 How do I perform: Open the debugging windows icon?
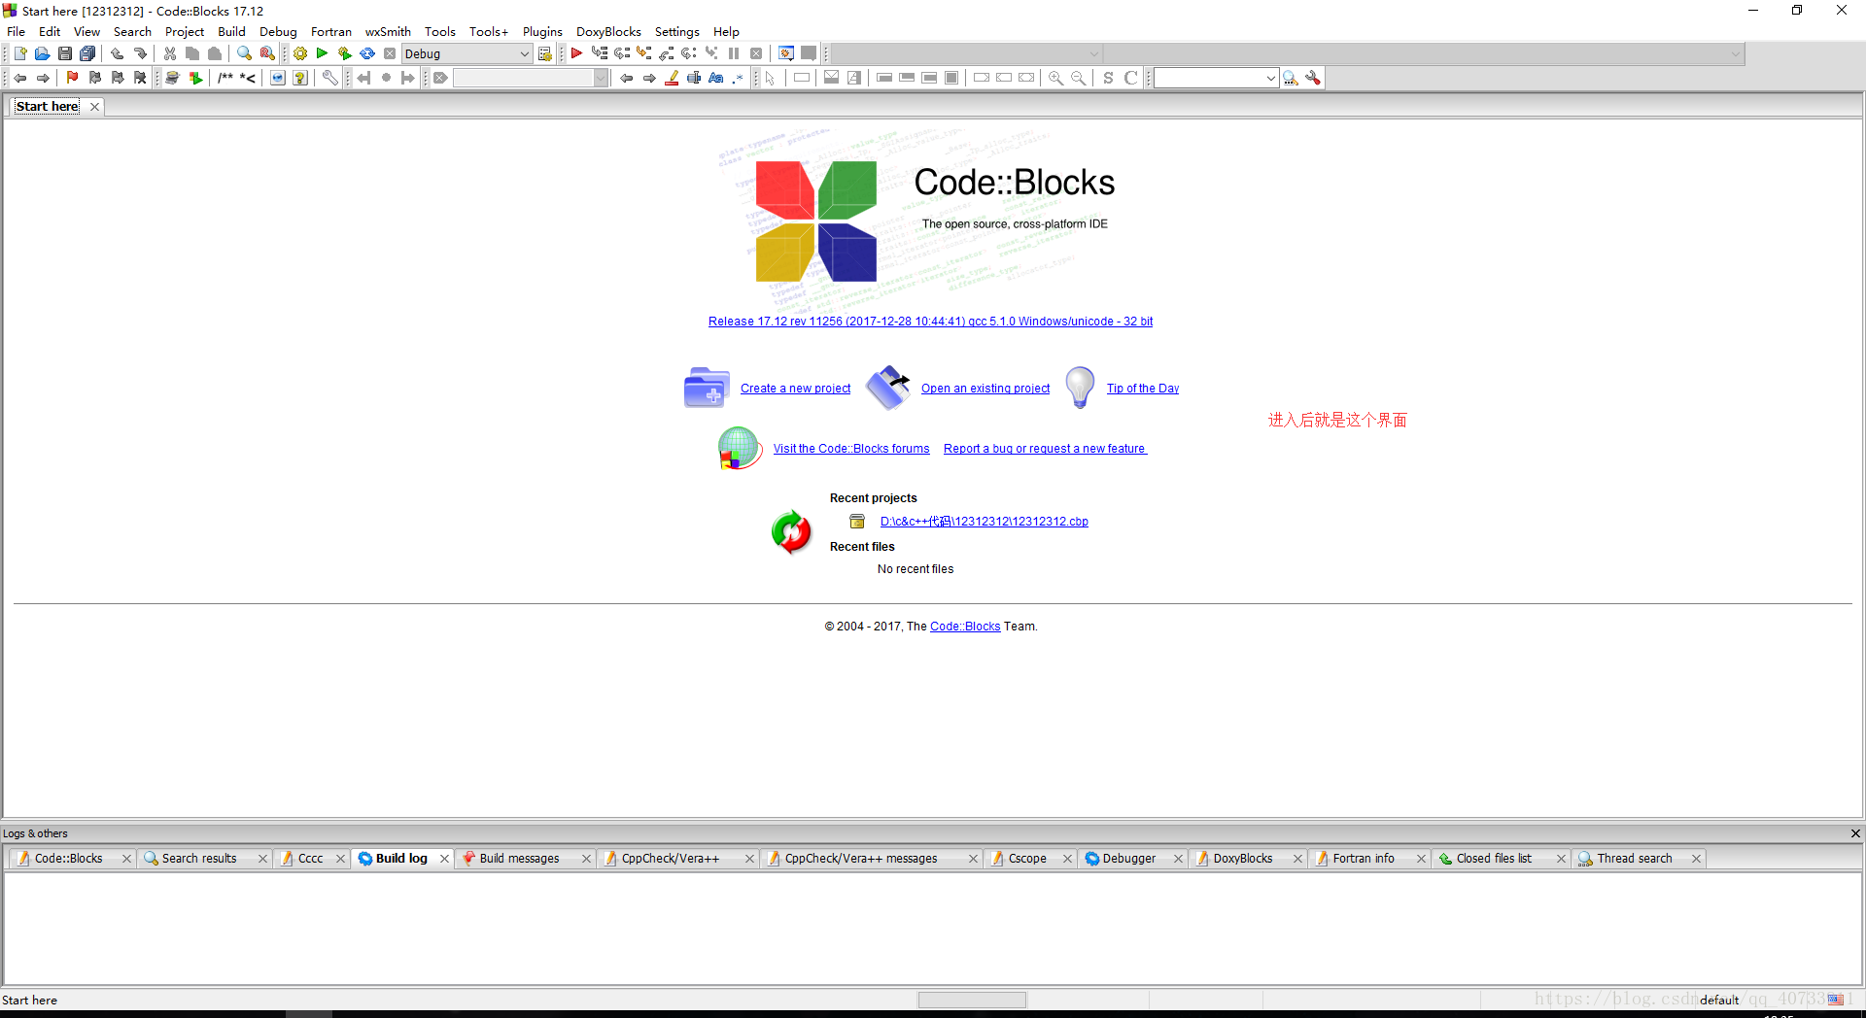[786, 53]
